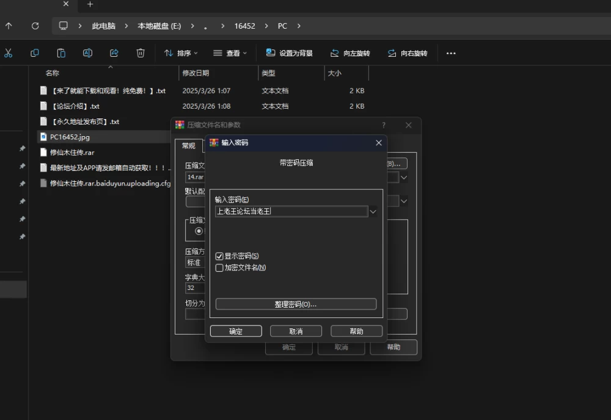Expand chevron after PC breadcrumb
This screenshot has height=420, width=611.
(299, 26)
